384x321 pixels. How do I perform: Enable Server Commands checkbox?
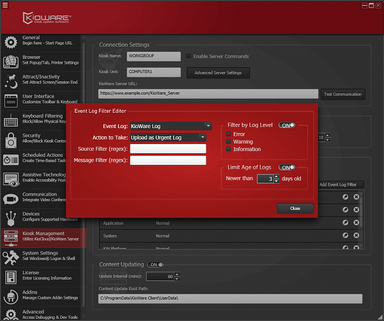188,56
